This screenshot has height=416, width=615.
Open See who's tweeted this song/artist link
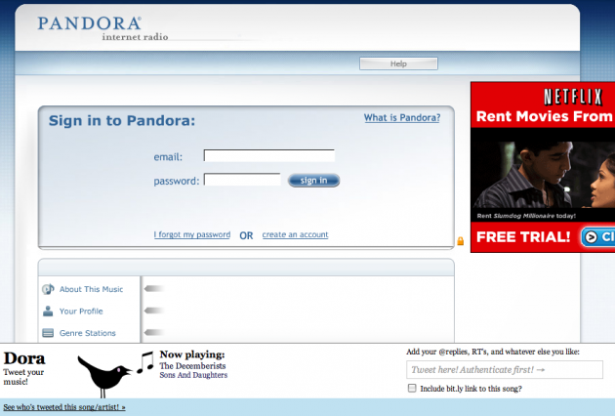coord(64,407)
